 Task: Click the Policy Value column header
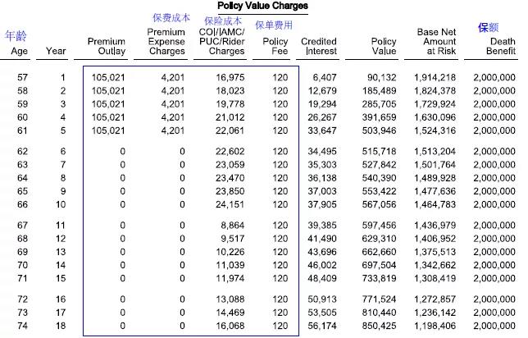pos(383,46)
